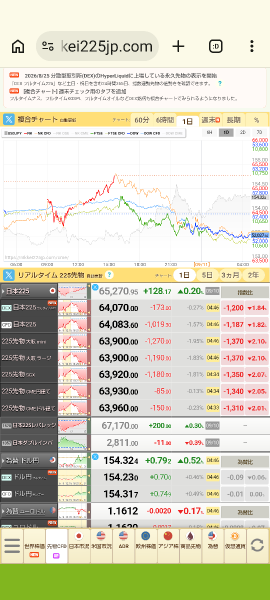
Task: Select 1日 futures chart period
Action: [184, 275]
